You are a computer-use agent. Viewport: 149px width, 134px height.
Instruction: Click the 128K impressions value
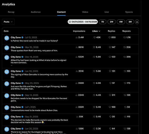coord(81,129)
